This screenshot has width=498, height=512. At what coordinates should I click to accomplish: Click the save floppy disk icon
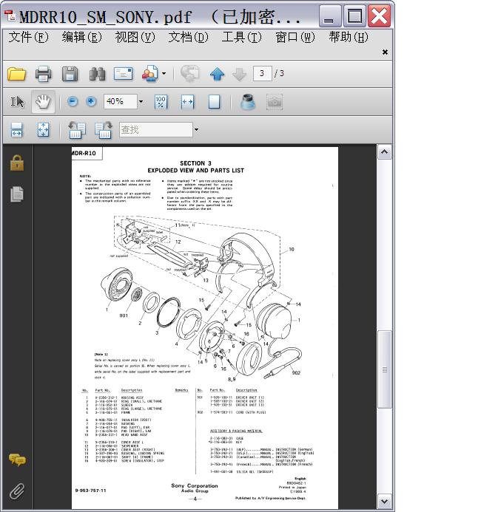tap(70, 74)
